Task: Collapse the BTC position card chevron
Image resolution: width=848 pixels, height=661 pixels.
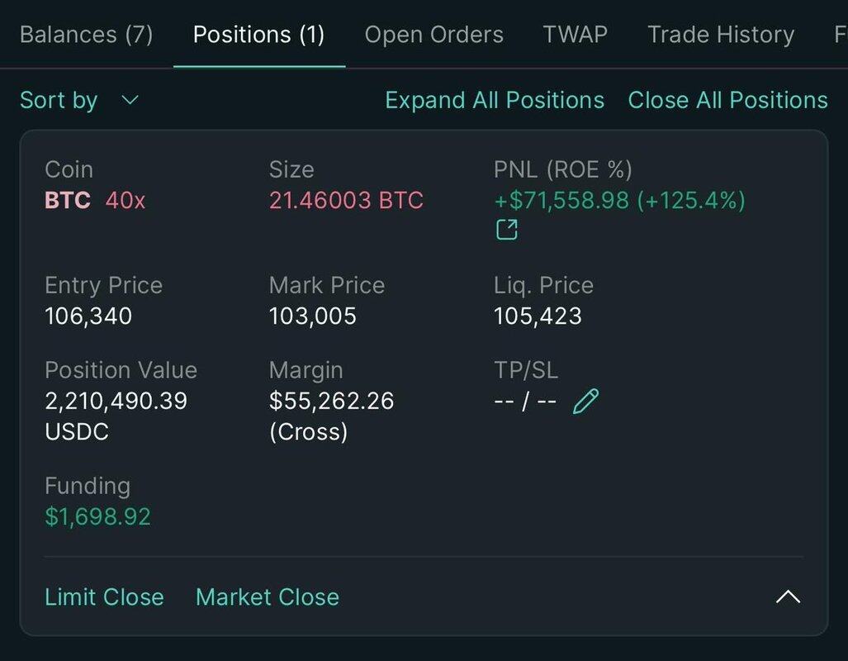Action: 788,597
